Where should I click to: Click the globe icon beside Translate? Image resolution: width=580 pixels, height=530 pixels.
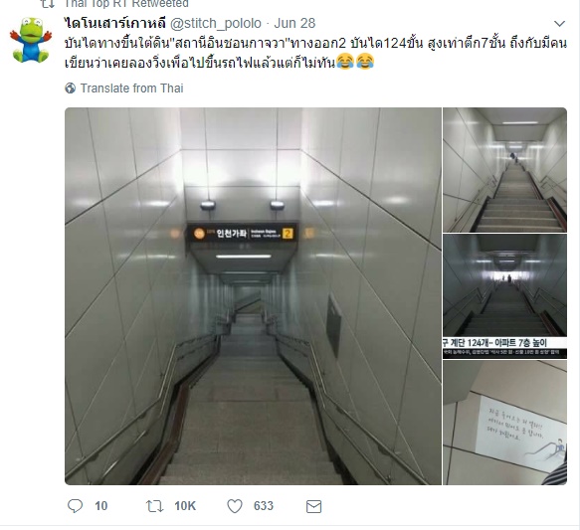tap(71, 88)
